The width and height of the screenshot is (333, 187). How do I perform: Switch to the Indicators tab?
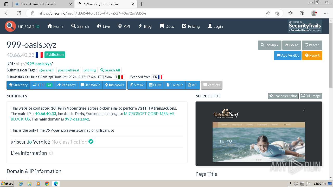114,85
